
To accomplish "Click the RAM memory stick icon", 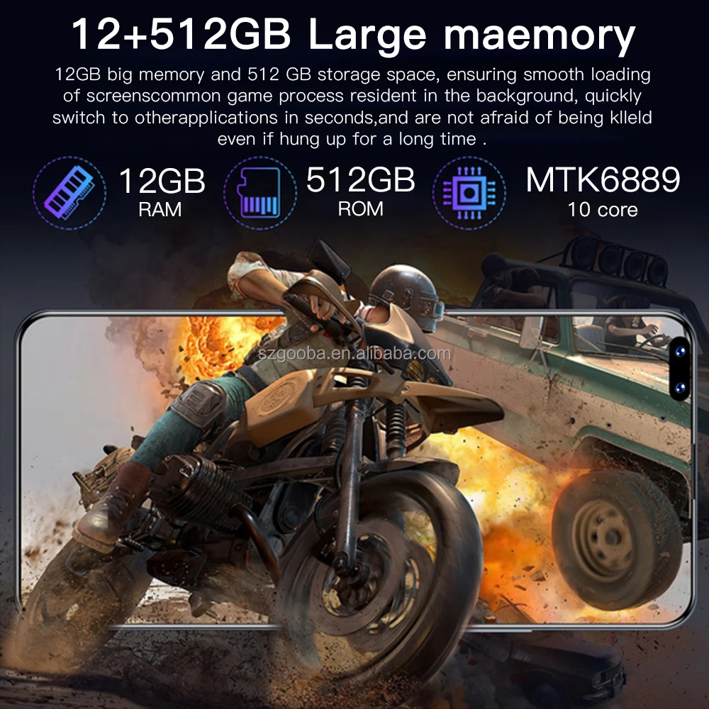I will click(69, 193).
